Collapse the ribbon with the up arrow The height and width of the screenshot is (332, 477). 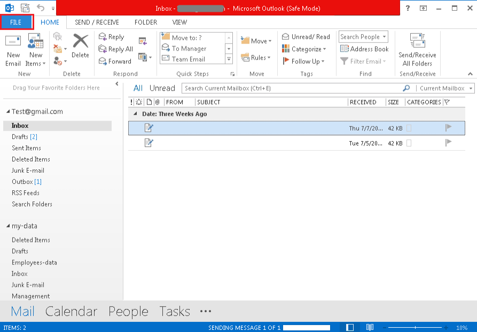click(x=470, y=74)
